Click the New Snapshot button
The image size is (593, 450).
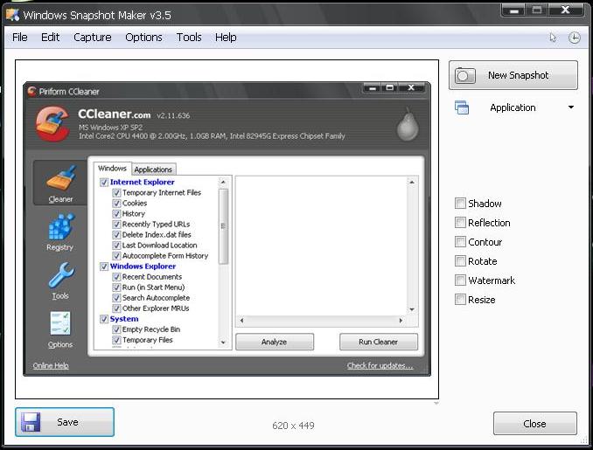pyautogui.click(x=513, y=75)
